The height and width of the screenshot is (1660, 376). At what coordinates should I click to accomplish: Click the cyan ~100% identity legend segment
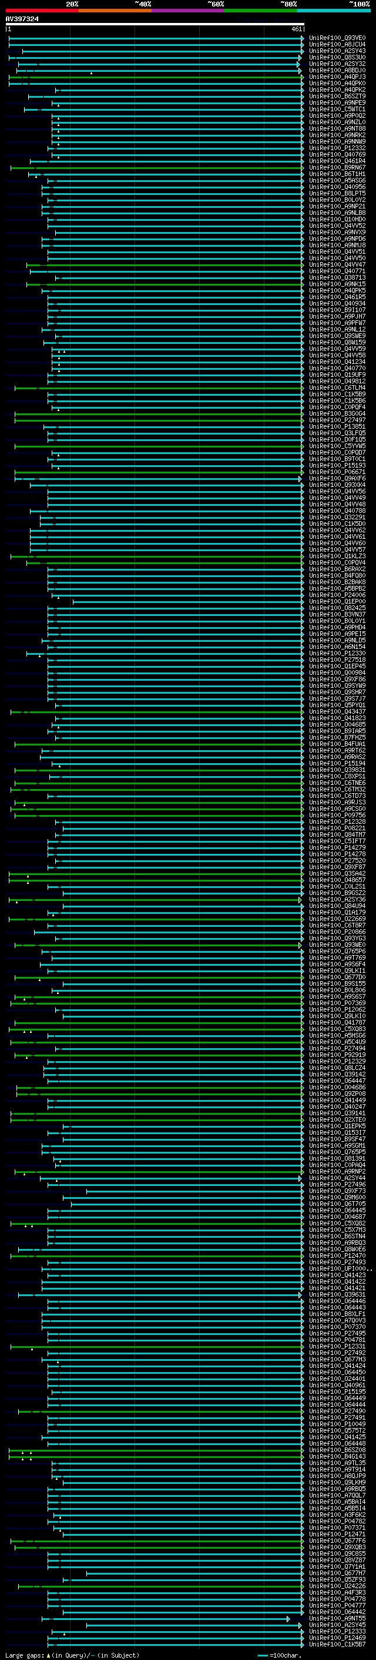point(334,11)
